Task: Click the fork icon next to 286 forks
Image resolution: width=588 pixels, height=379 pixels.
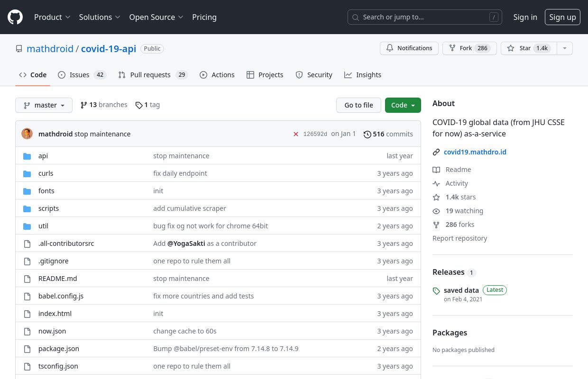Action: coord(436,225)
